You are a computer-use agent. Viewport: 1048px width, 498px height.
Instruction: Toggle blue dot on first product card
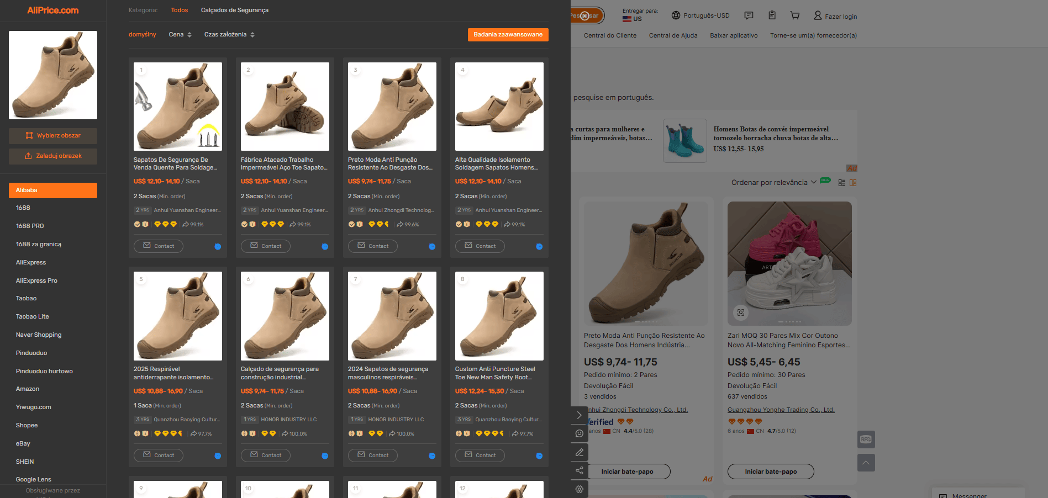[x=218, y=247]
